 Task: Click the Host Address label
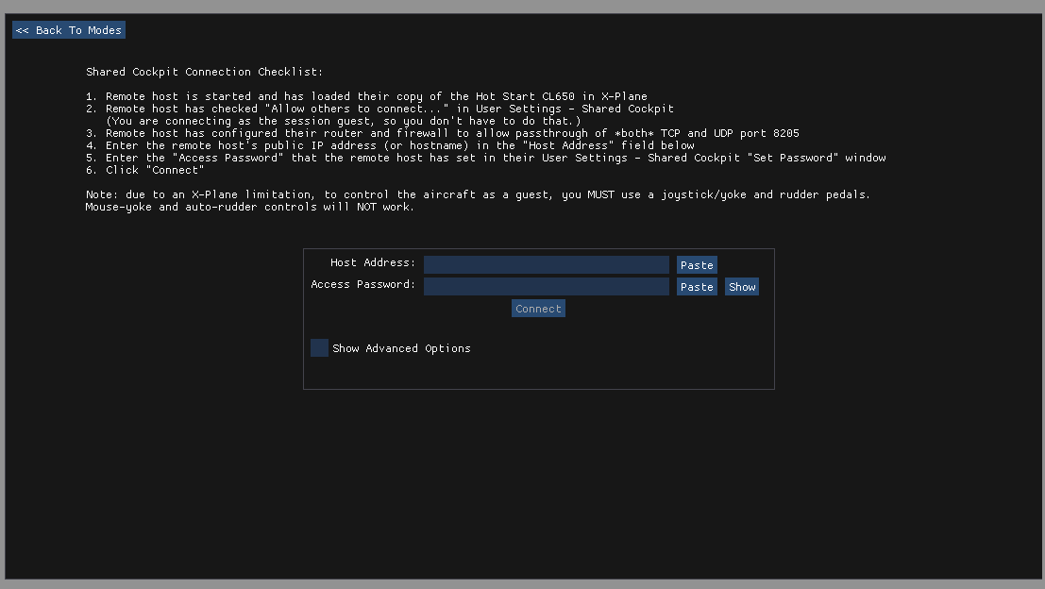pyautogui.click(x=372, y=262)
